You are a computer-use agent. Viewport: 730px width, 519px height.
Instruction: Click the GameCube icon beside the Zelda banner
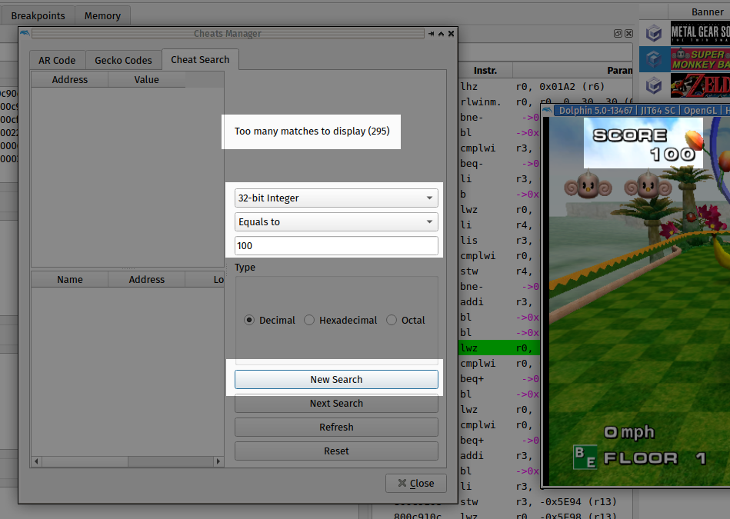654,85
